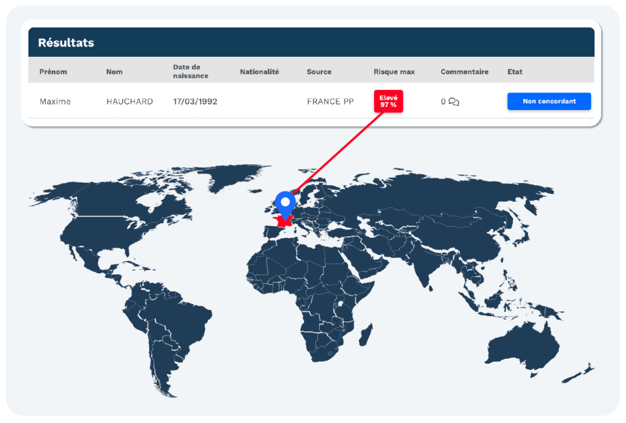Sort by the Risque max column header

click(x=394, y=72)
